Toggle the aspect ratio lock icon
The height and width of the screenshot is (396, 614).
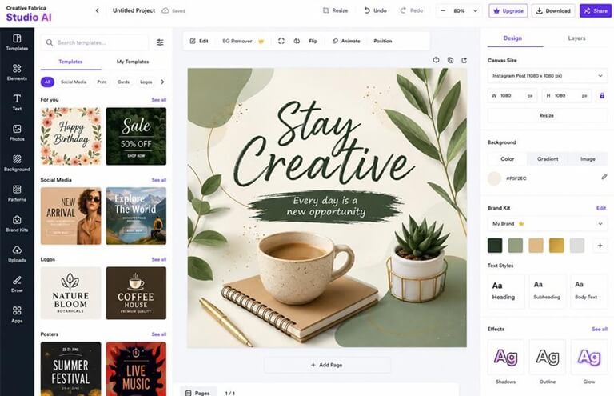coord(602,95)
